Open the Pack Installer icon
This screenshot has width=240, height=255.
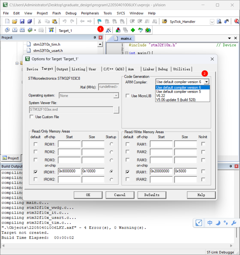coord(148,30)
